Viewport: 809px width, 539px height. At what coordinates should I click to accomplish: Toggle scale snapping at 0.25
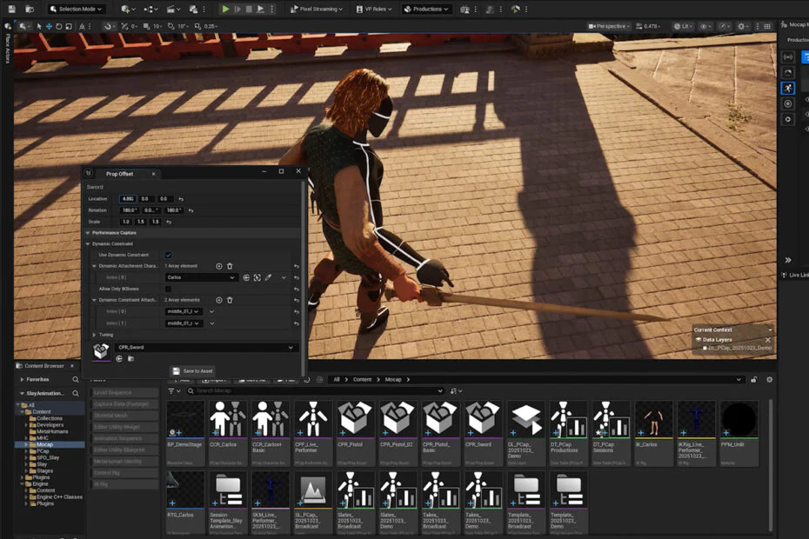click(198, 26)
